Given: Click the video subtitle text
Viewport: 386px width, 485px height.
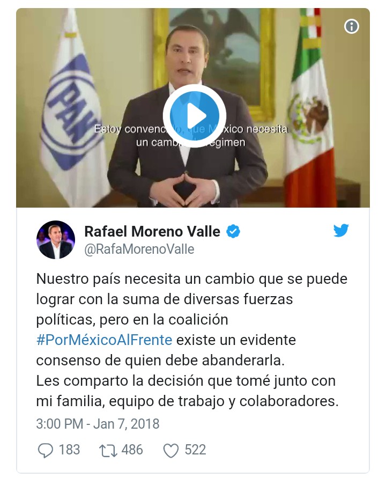Looking at the screenshot, I should pyautogui.click(x=191, y=136).
